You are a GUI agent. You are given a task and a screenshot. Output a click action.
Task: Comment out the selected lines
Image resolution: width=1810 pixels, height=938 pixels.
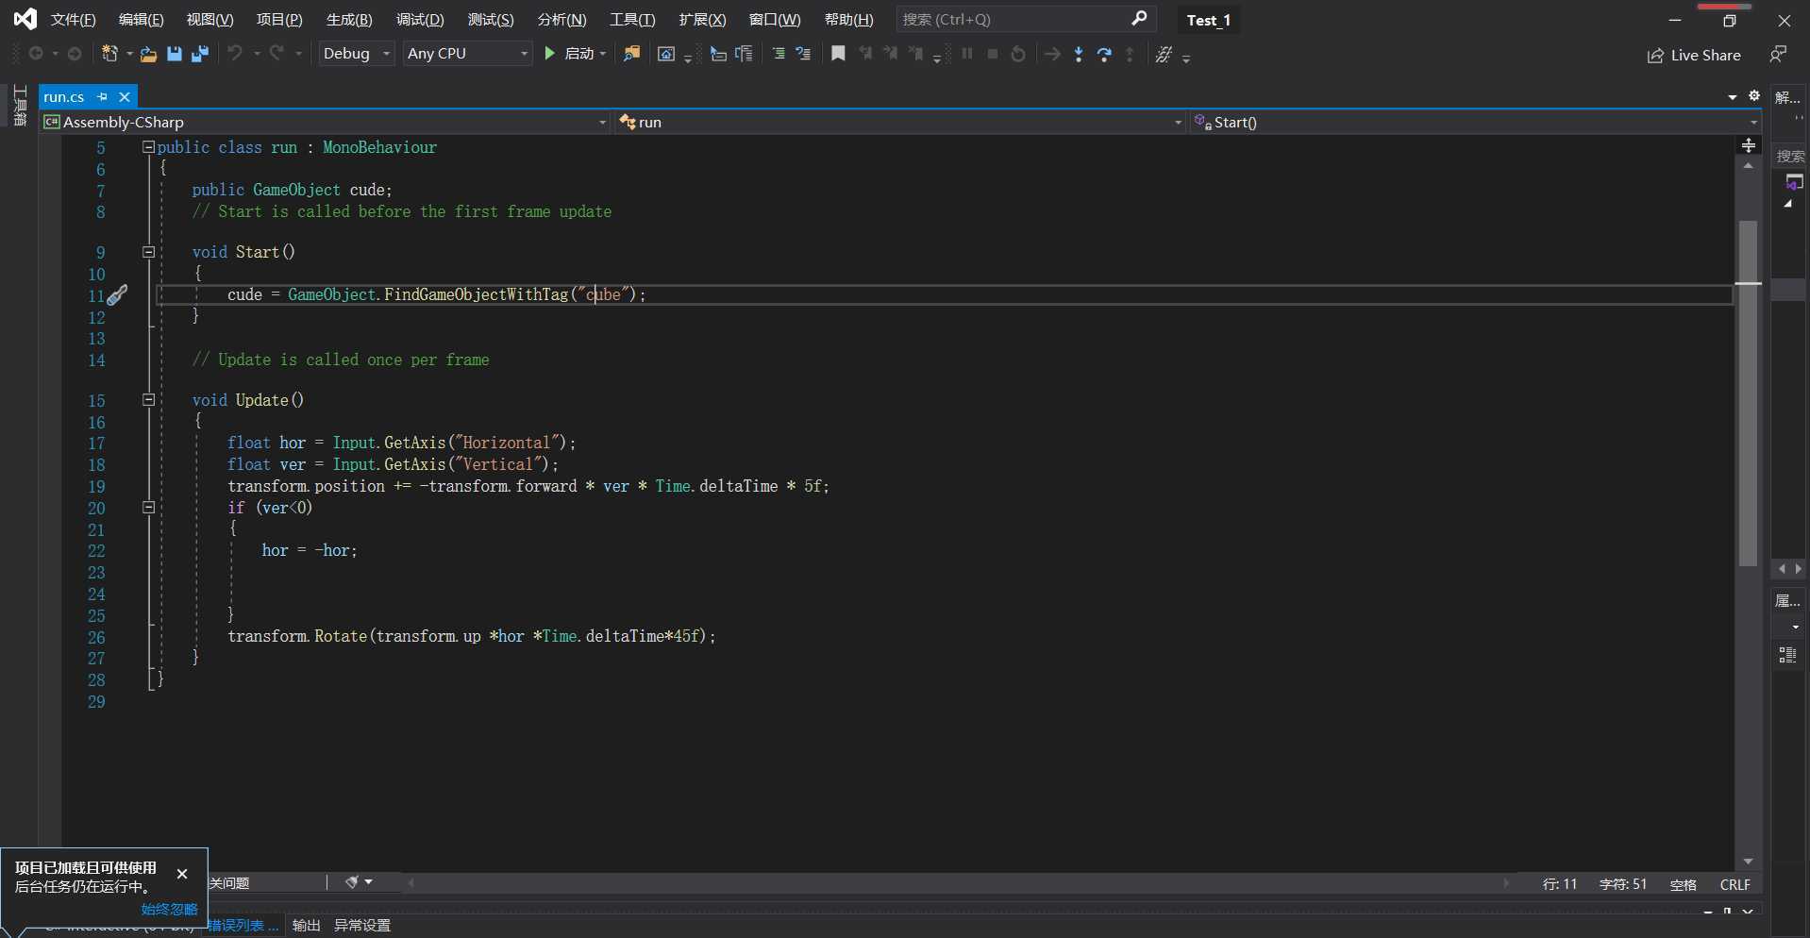[779, 54]
